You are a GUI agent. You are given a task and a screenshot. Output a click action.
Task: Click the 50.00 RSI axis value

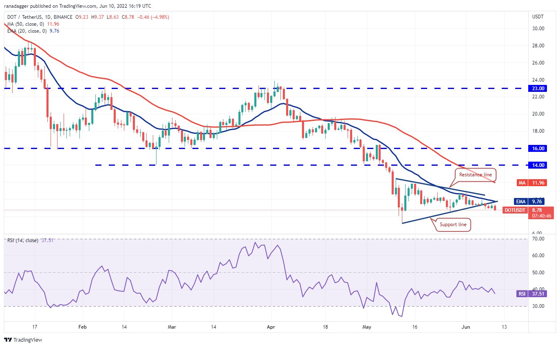pos(538,272)
